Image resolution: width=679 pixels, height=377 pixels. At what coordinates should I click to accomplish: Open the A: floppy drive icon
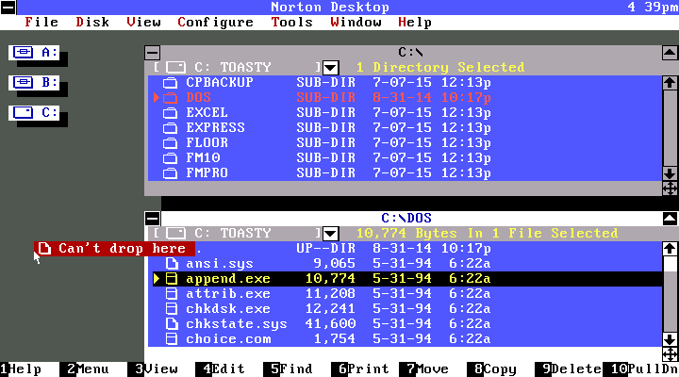[x=34, y=53]
